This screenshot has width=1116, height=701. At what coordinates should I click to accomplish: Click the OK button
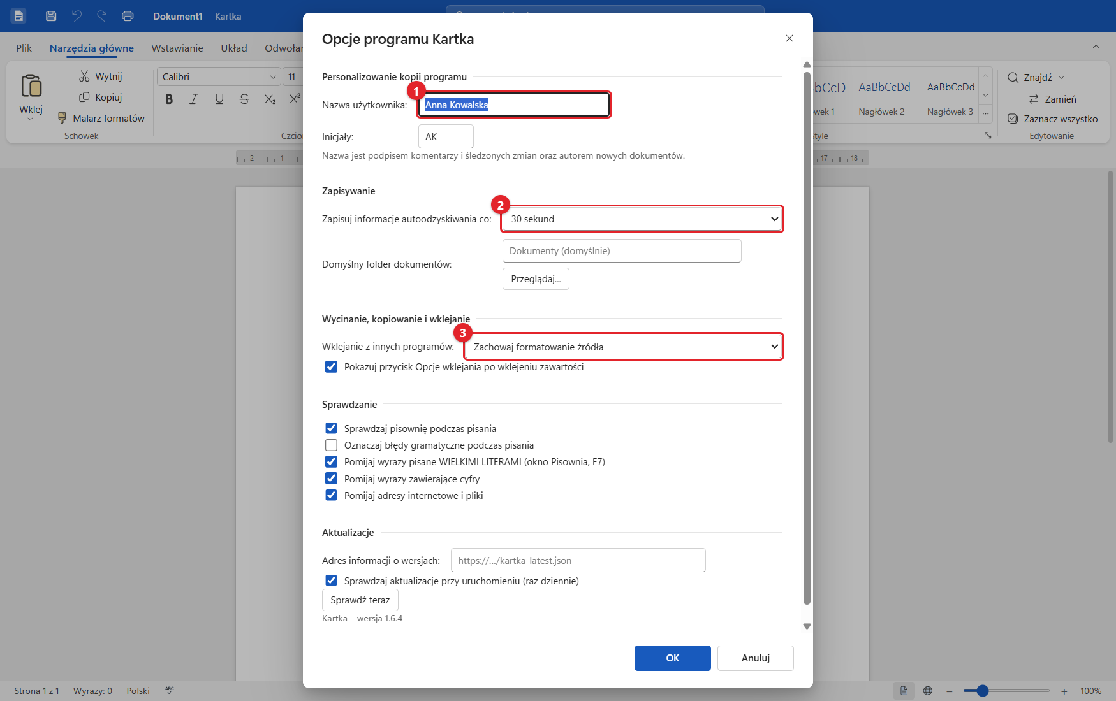coord(672,658)
